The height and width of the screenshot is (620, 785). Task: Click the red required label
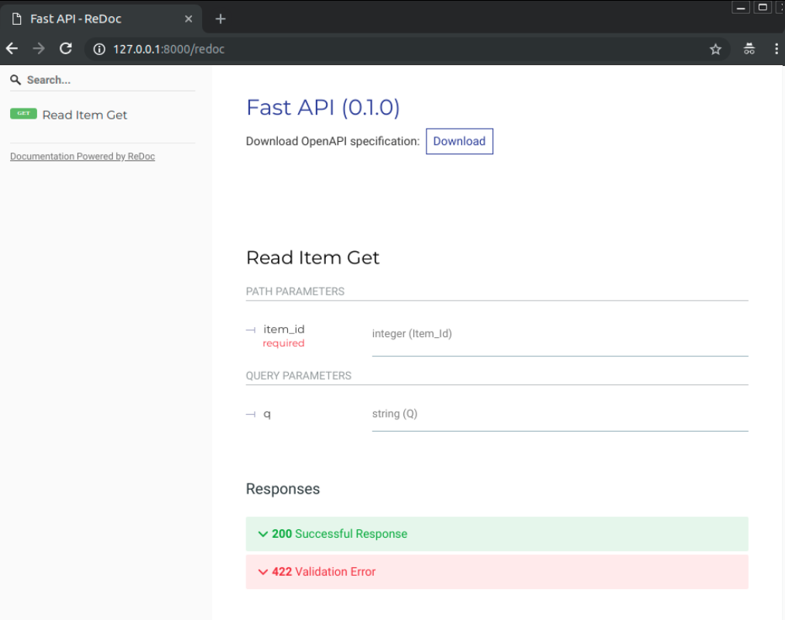283,343
